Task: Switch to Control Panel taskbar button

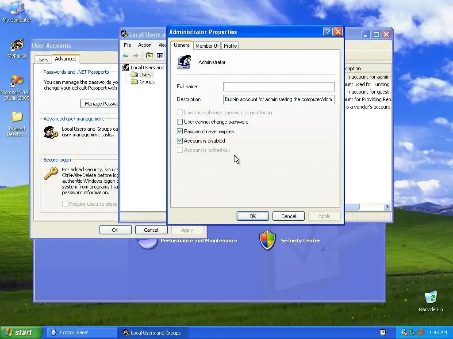Action: (81, 333)
